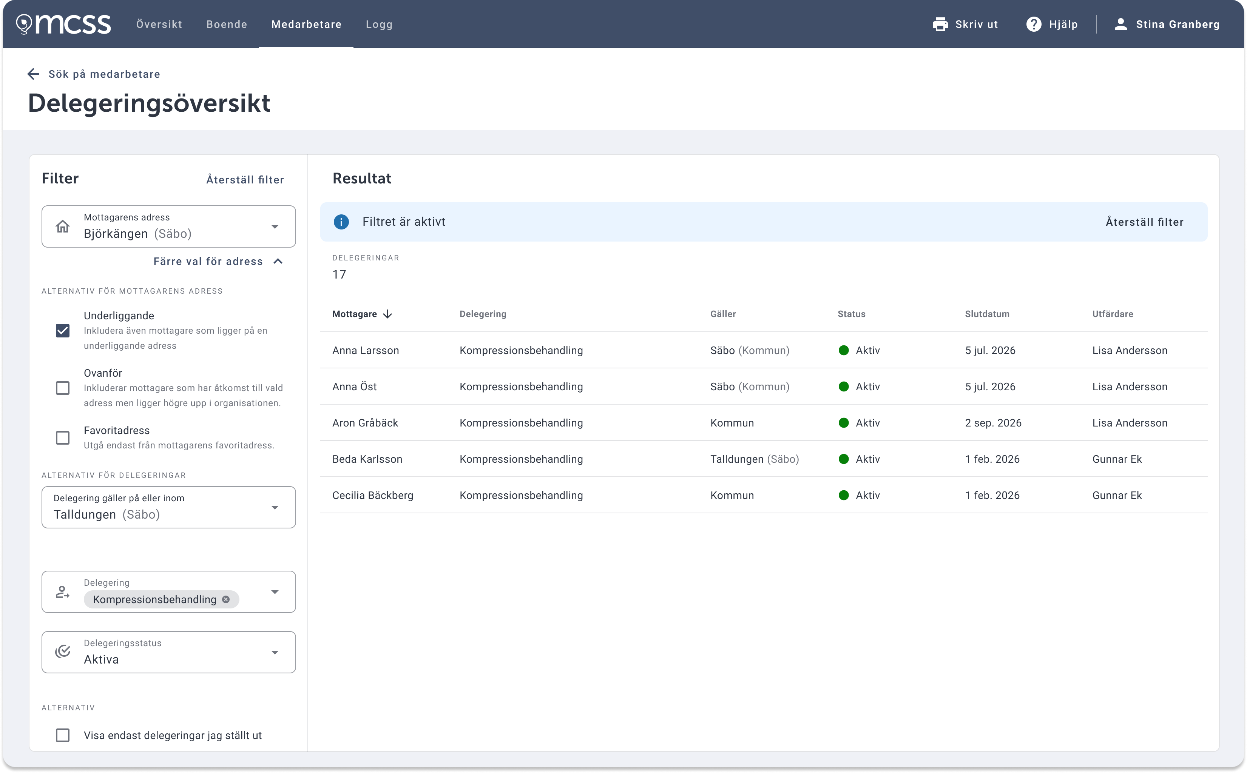Open the Delegeringsstatus dropdown
Image resolution: width=1247 pixels, height=773 pixels.
[168, 652]
